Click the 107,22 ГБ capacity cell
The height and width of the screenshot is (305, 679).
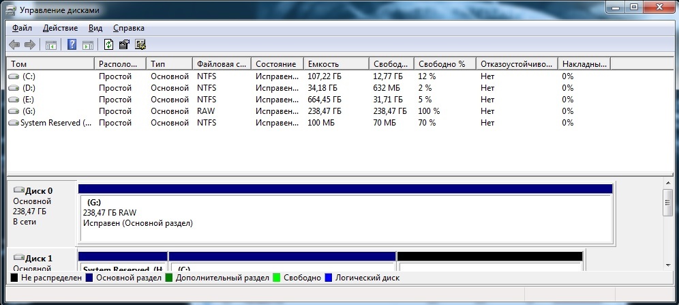[x=325, y=76]
